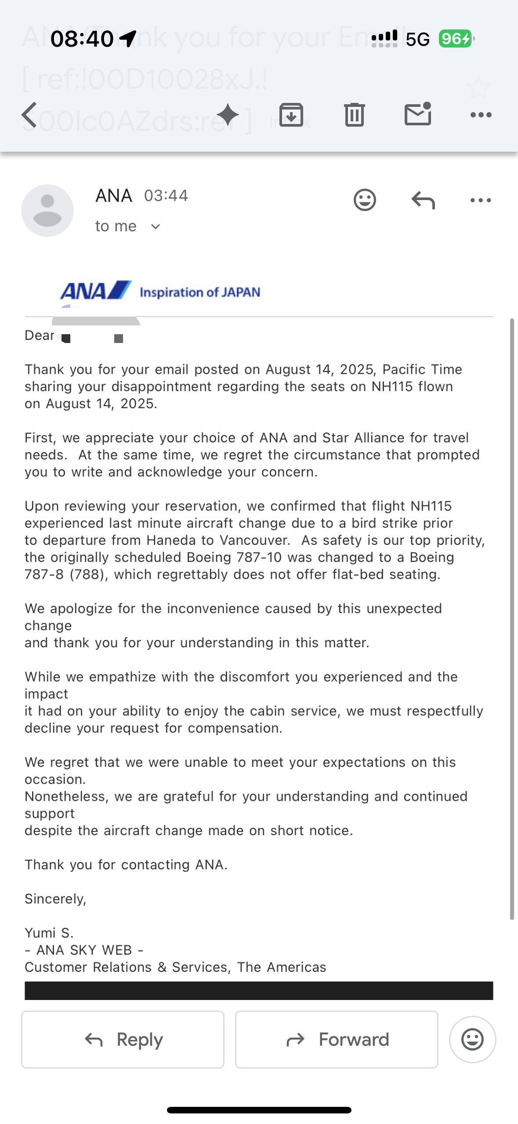Go back using the left arrow
The width and height of the screenshot is (518, 1124).
[29, 115]
